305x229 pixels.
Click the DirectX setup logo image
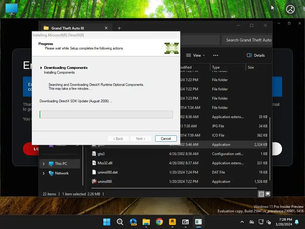click(171, 48)
